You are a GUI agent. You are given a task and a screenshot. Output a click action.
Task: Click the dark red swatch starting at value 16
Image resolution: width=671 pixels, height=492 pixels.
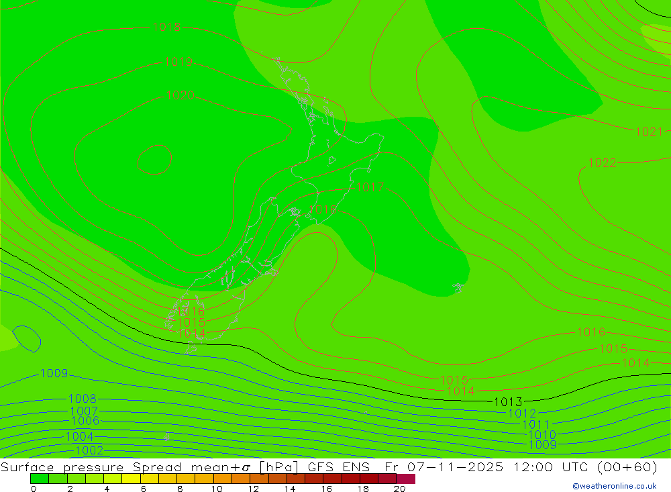tap(333, 479)
